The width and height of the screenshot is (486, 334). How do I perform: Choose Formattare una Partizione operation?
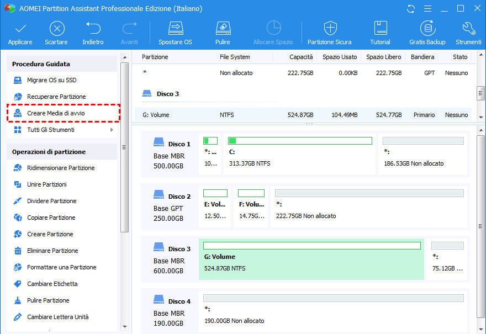tap(61, 267)
